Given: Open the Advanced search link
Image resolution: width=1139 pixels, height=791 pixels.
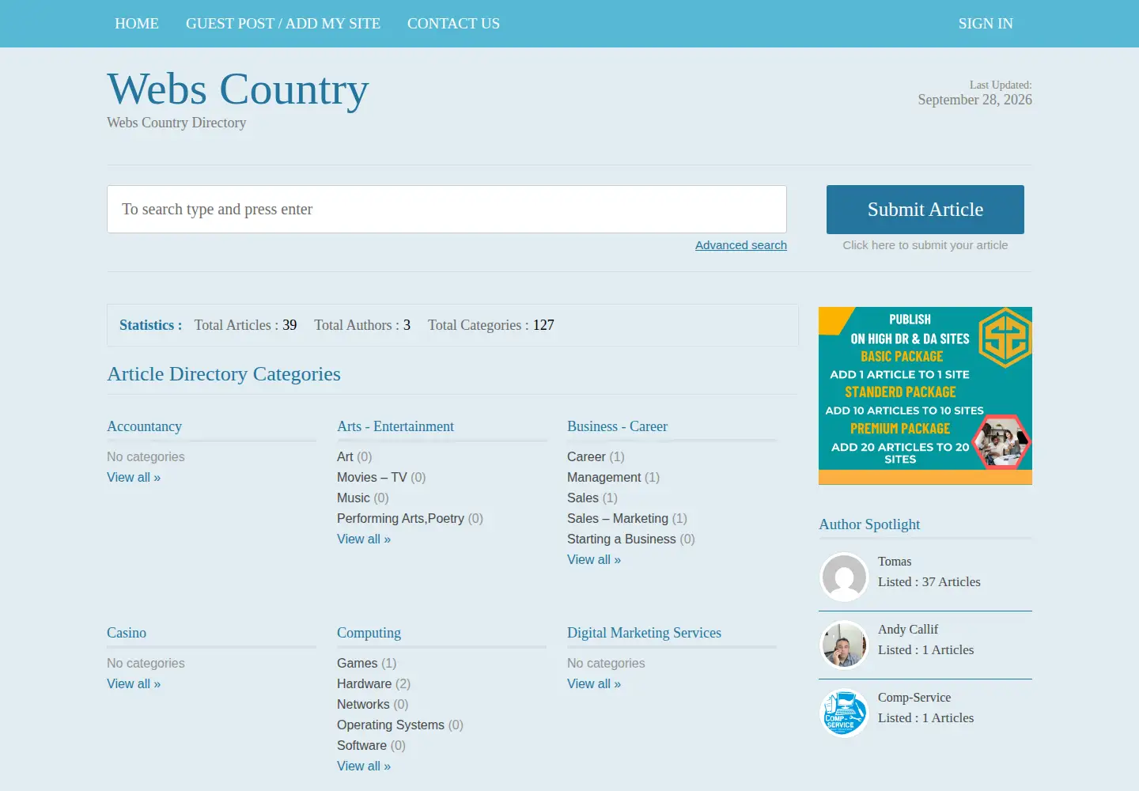Looking at the screenshot, I should click(x=741, y=245).
